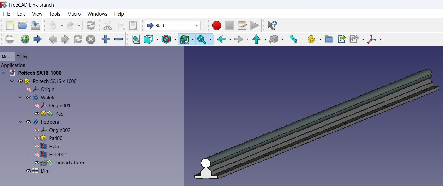
Task: Toggle the bounding box selection icon
Action: click(184, 39)
